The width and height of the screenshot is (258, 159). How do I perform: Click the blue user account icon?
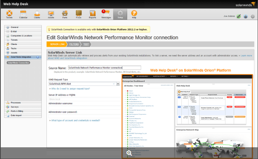pyautogui.click(x=246, y=17)
